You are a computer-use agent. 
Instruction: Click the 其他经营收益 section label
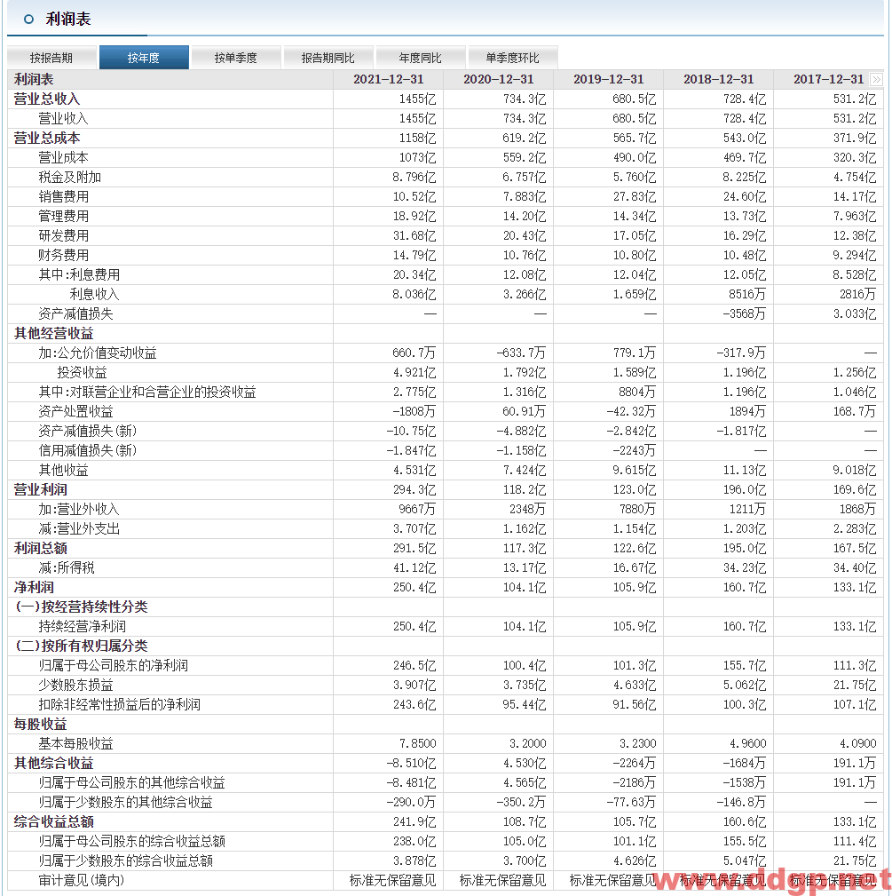tap(53, 333)
